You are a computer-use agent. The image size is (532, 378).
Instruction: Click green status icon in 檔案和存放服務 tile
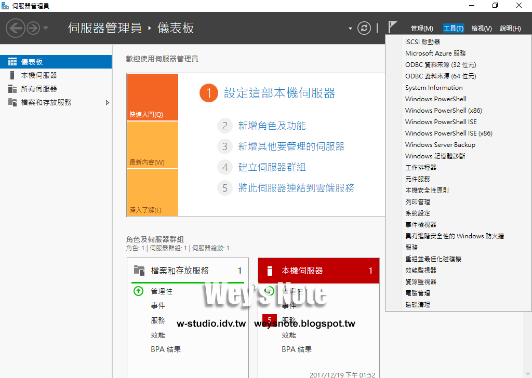click(138, 291)
